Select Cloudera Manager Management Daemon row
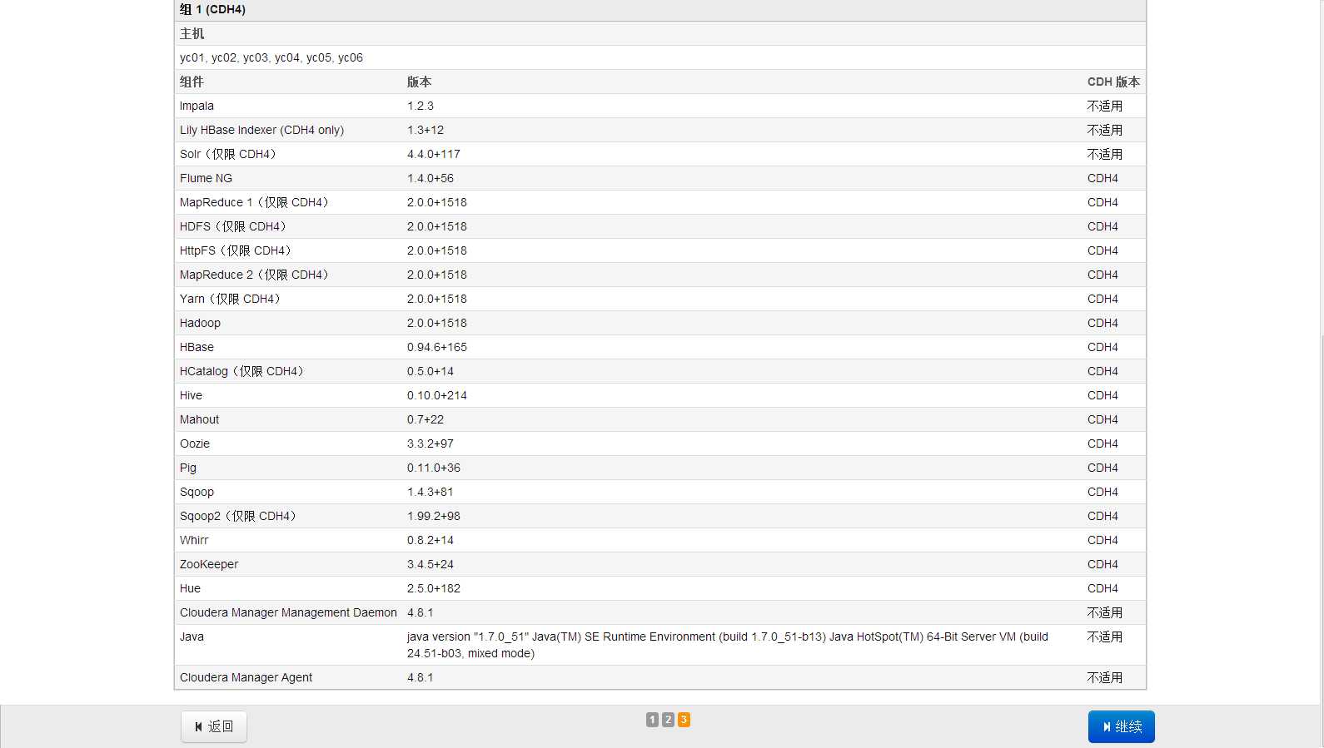This screenshot has height=748, width=1324. [660, 612]
